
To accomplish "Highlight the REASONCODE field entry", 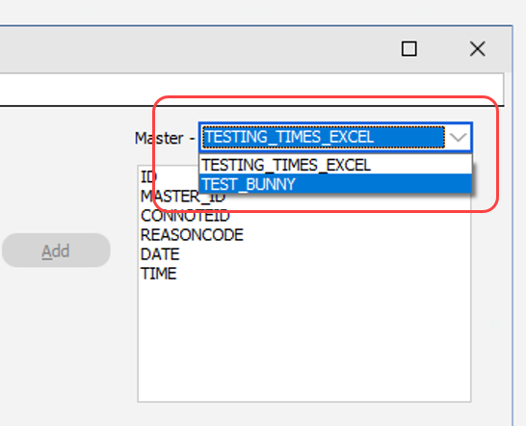I will 192,235.
